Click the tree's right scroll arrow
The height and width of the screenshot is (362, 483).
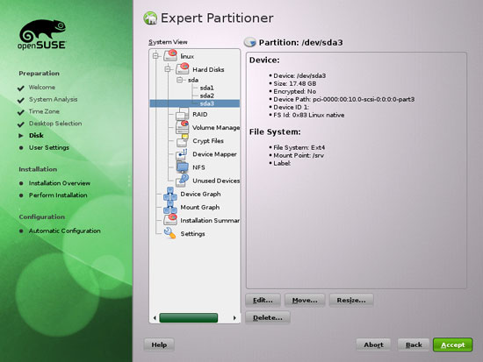click(x=234, y=317)
